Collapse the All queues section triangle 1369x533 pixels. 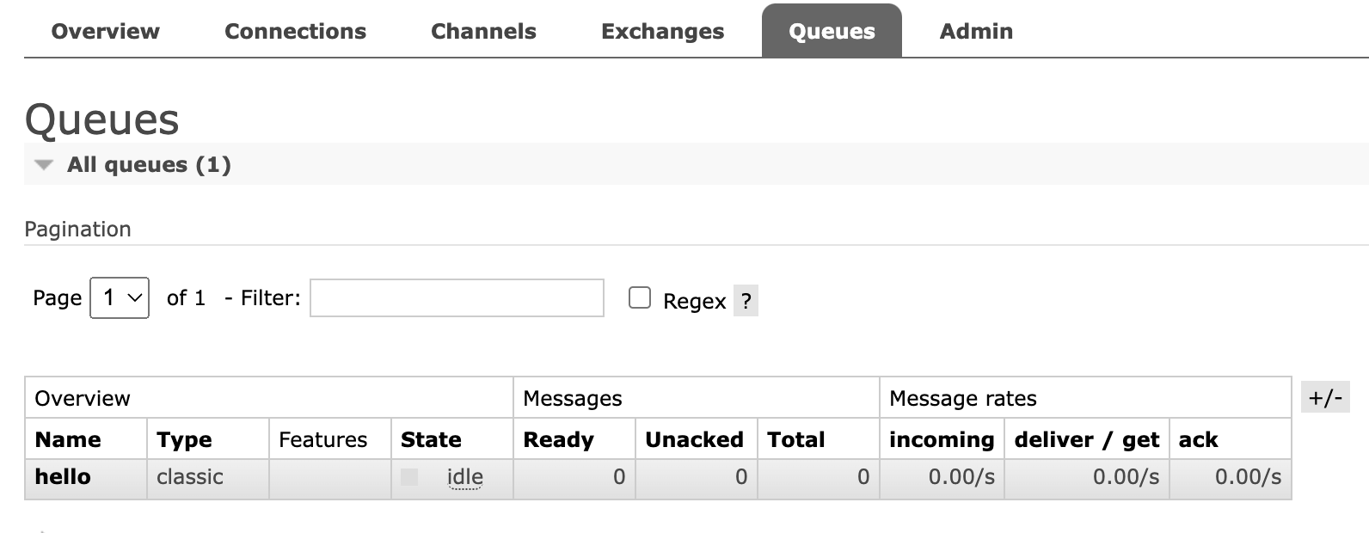coord(44,165)
